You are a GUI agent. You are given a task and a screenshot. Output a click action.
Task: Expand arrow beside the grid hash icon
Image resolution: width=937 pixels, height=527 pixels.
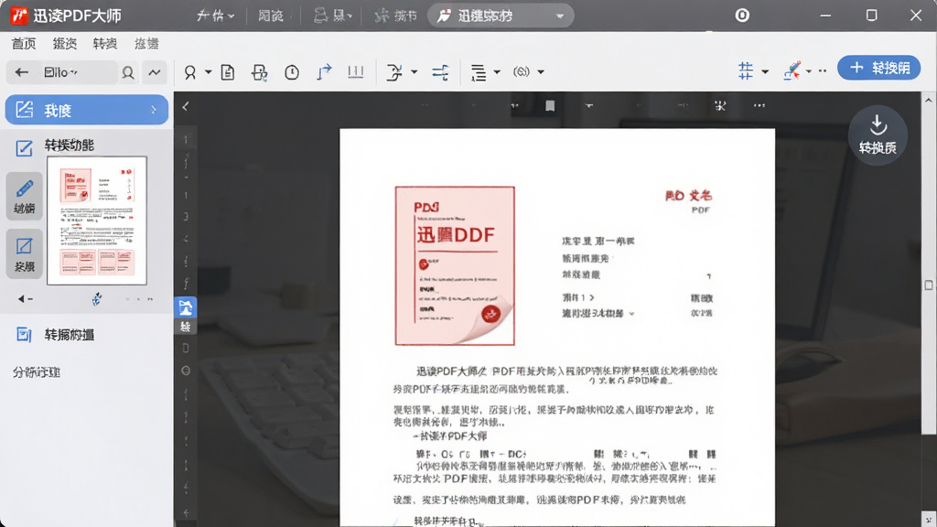point(765,71)
